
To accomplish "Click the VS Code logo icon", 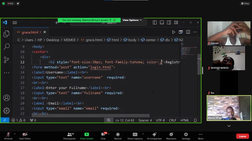I will coord(5,23).
